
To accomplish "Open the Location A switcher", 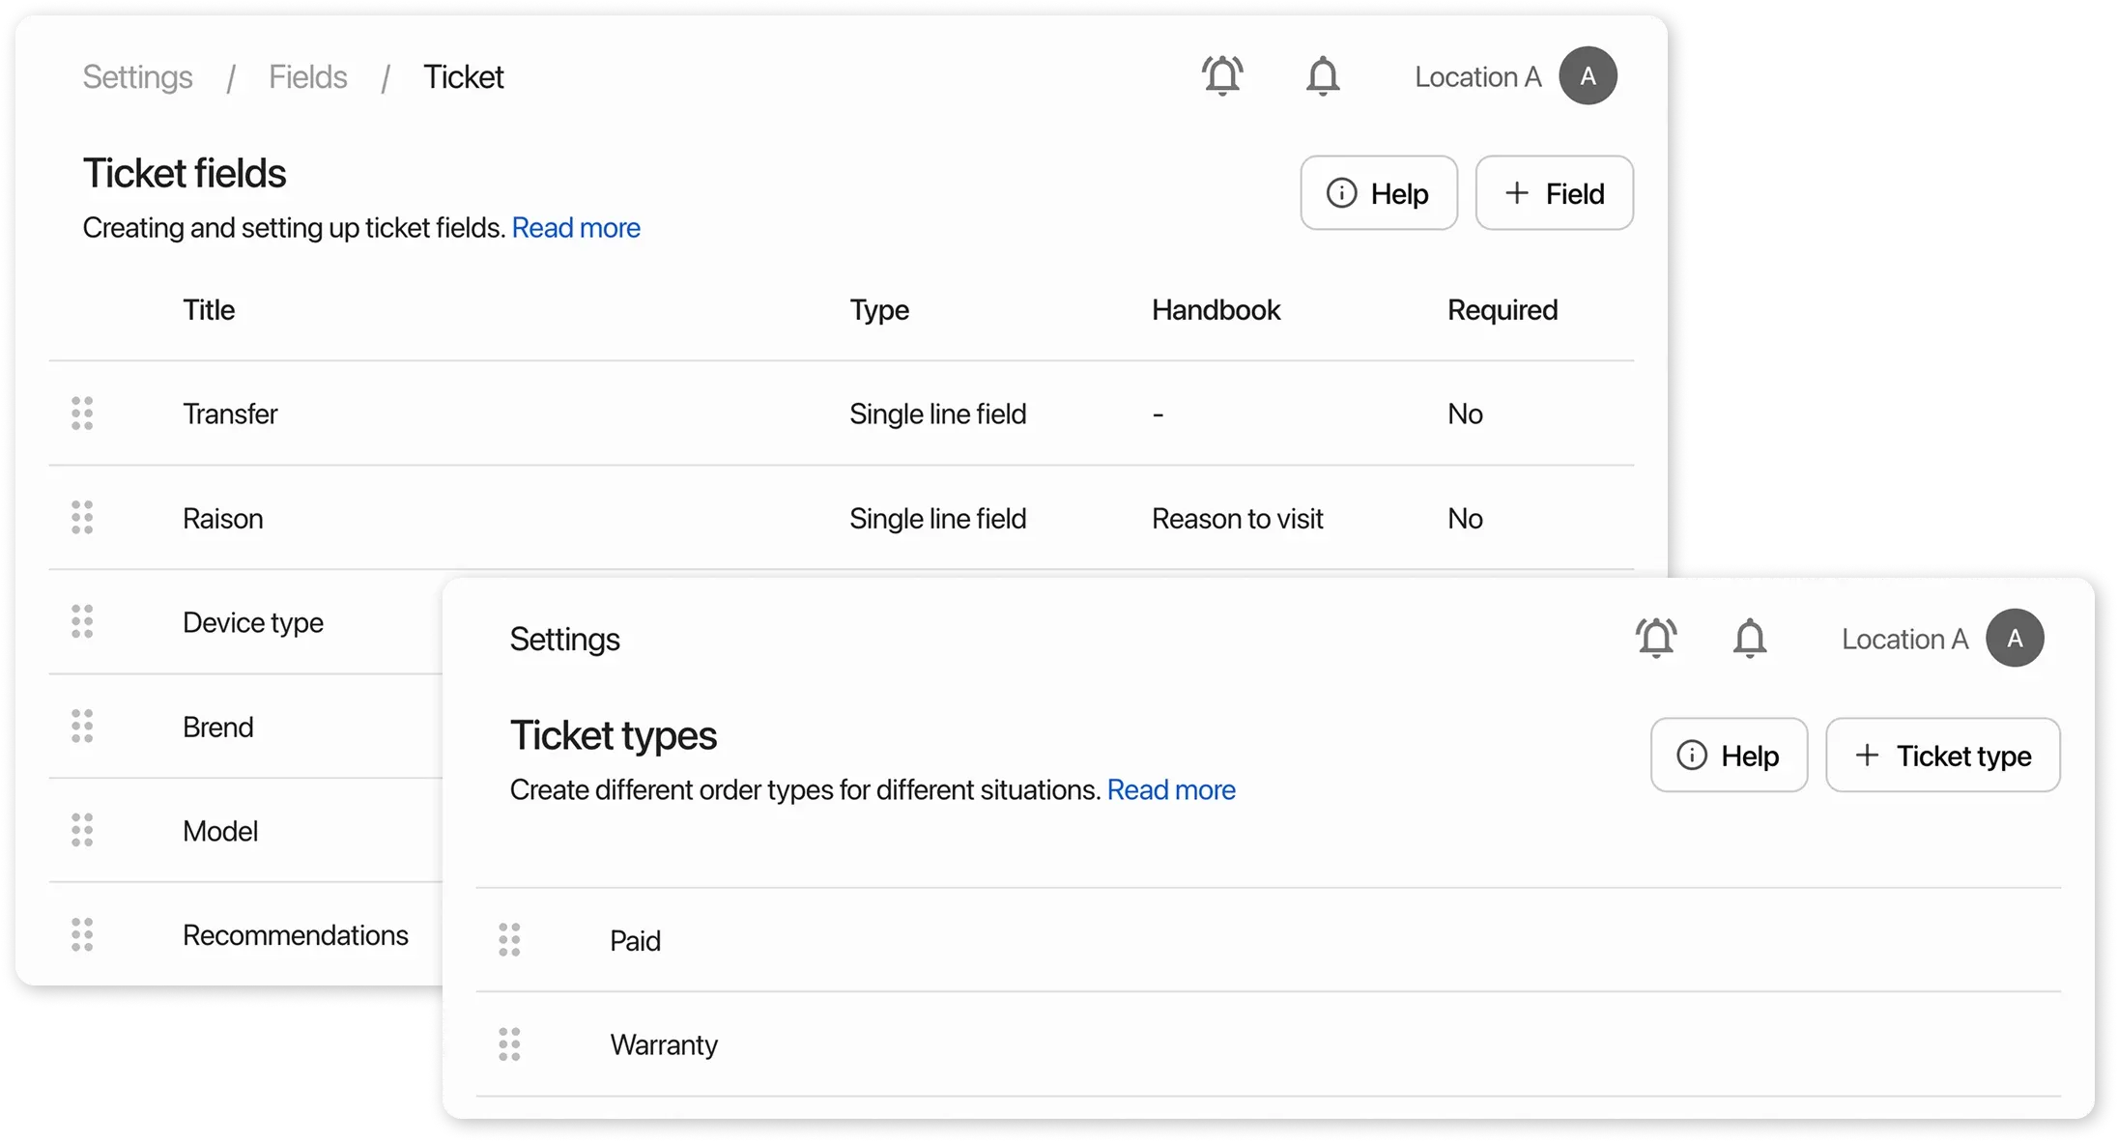I will 1476,75.
